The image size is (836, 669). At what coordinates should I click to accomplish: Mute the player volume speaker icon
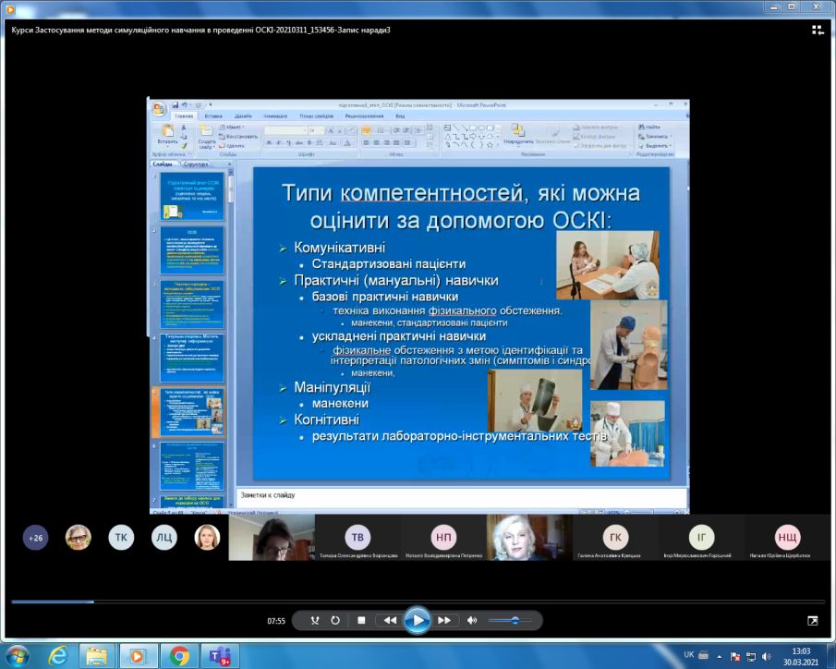(x=472, y=620)
